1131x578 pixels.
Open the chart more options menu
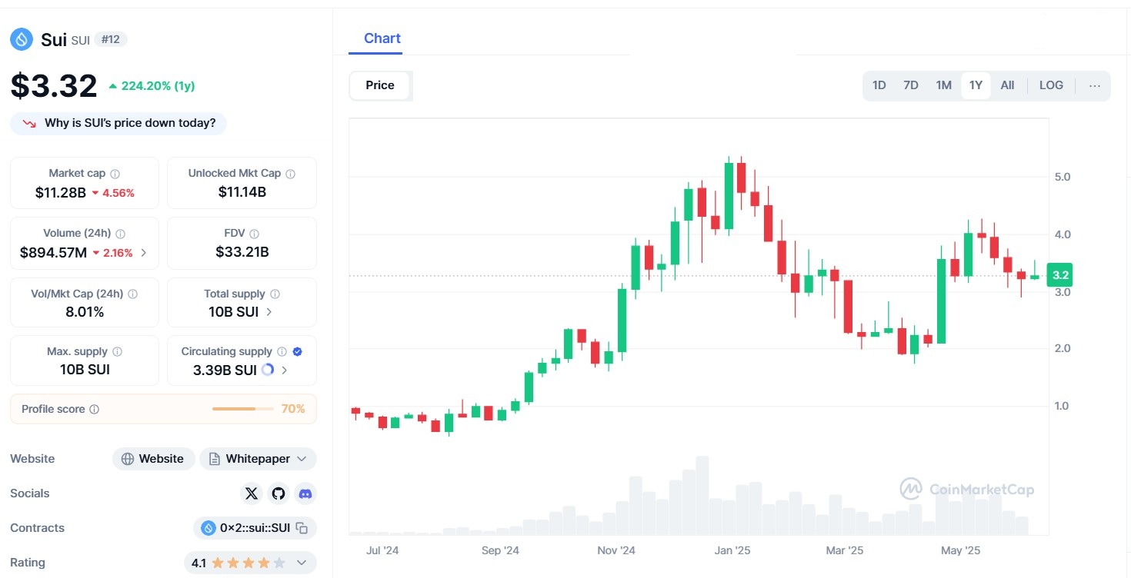(x=1095, y=85)
